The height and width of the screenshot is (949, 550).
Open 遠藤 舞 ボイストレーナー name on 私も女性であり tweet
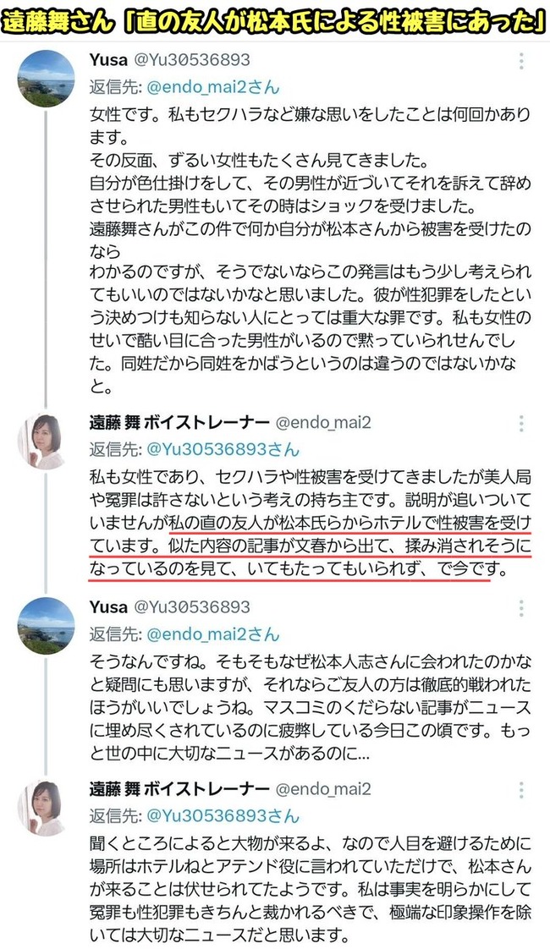[179, 422]
